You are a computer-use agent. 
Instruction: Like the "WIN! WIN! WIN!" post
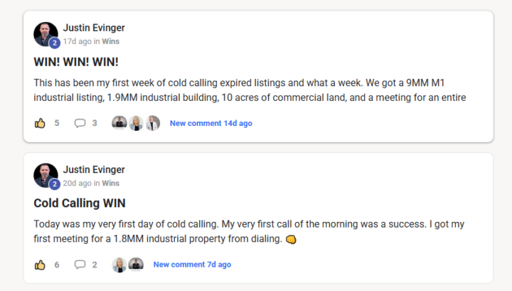(x=40, y=123)
